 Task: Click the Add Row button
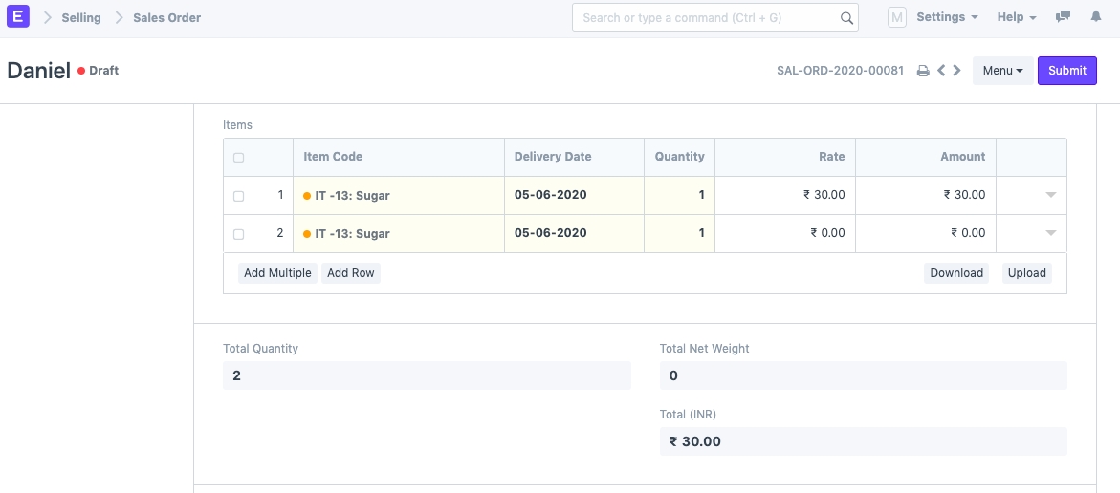coord(351,273)
